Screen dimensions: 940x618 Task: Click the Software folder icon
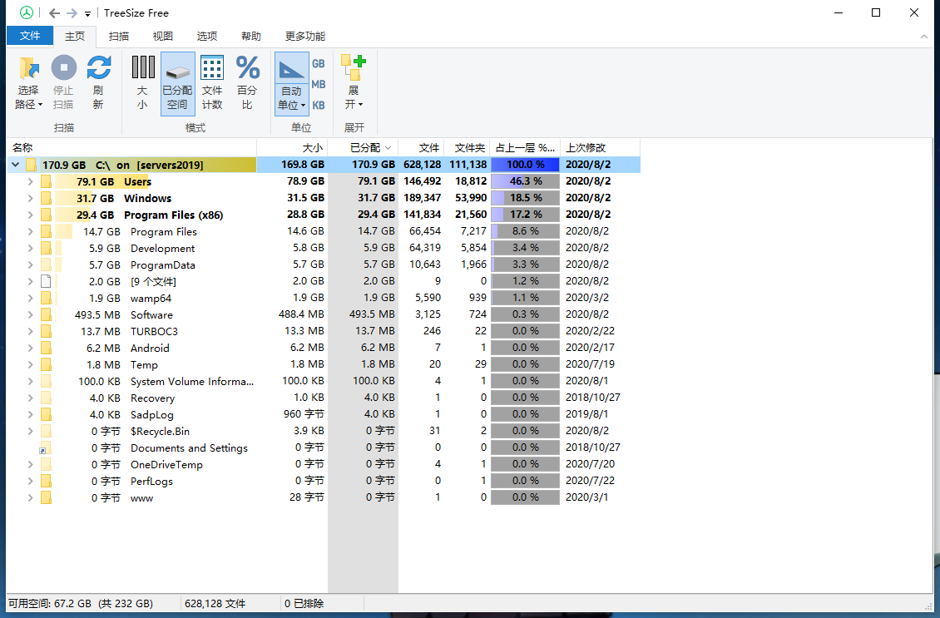pos(46,314)
